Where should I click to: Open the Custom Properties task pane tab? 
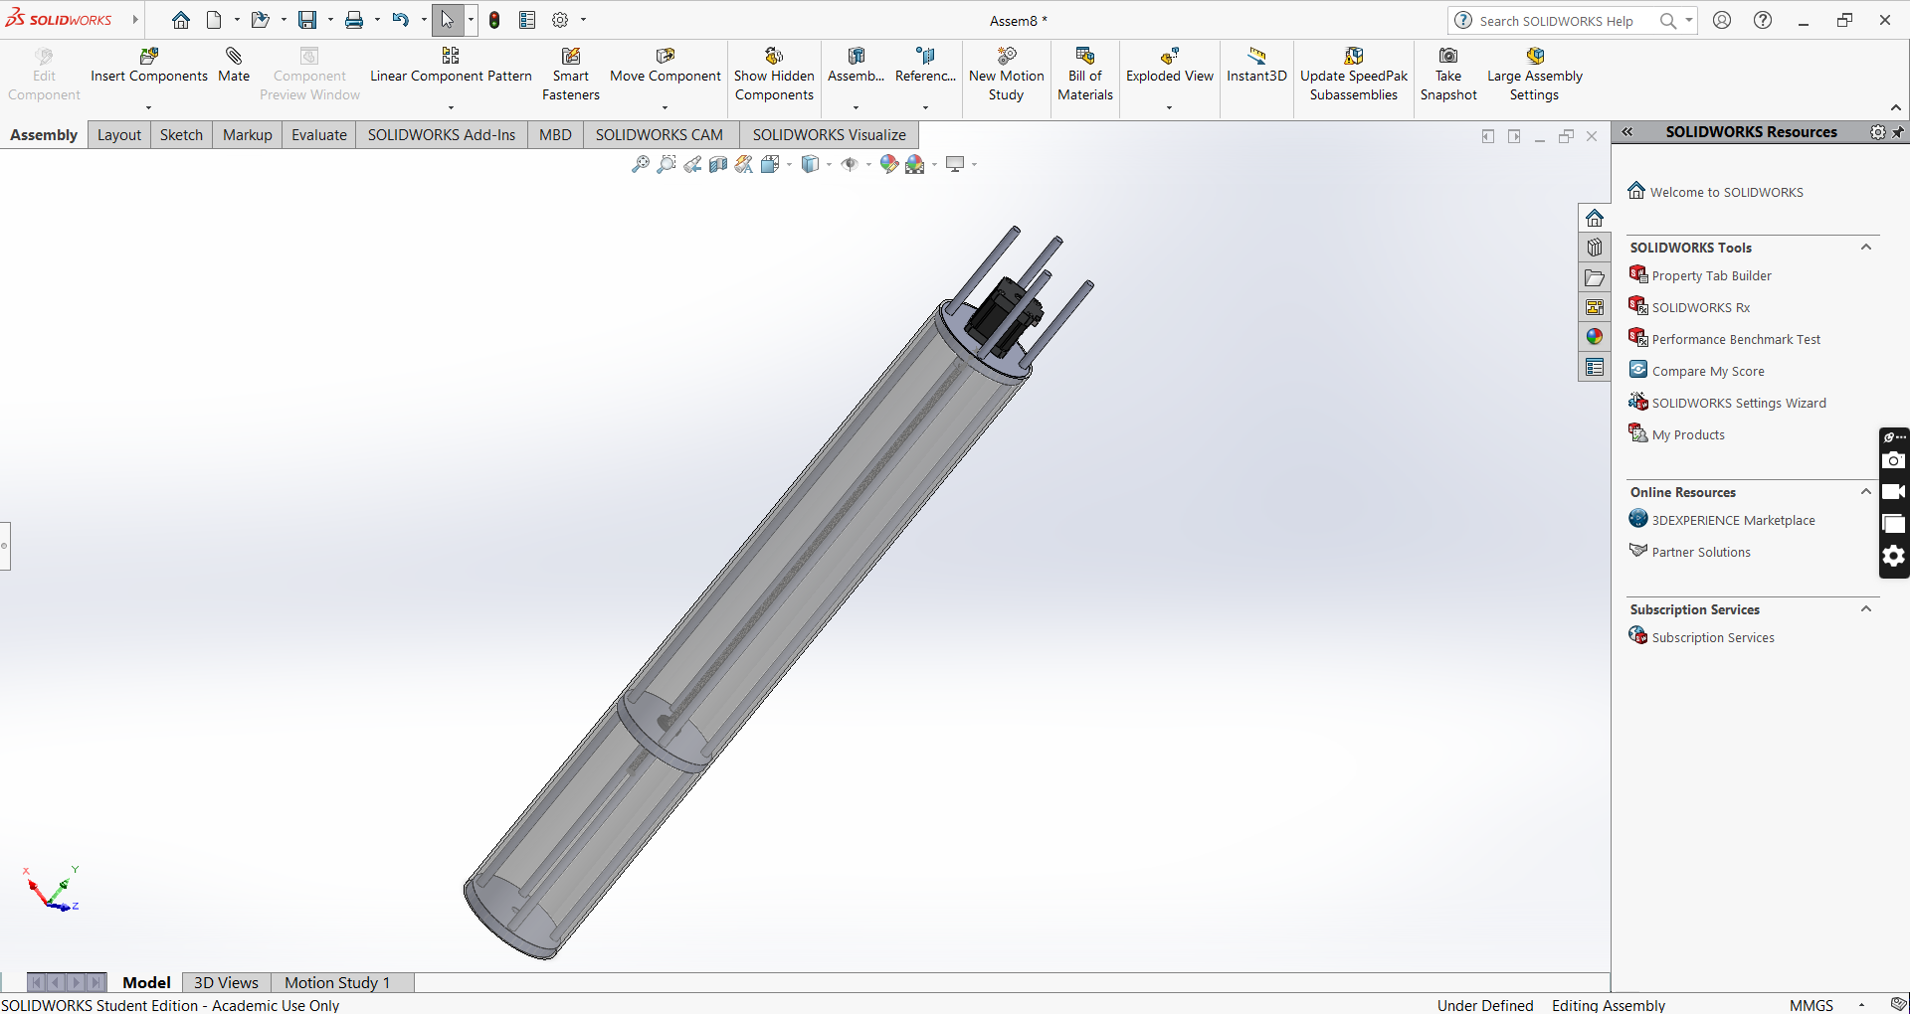1595,367
